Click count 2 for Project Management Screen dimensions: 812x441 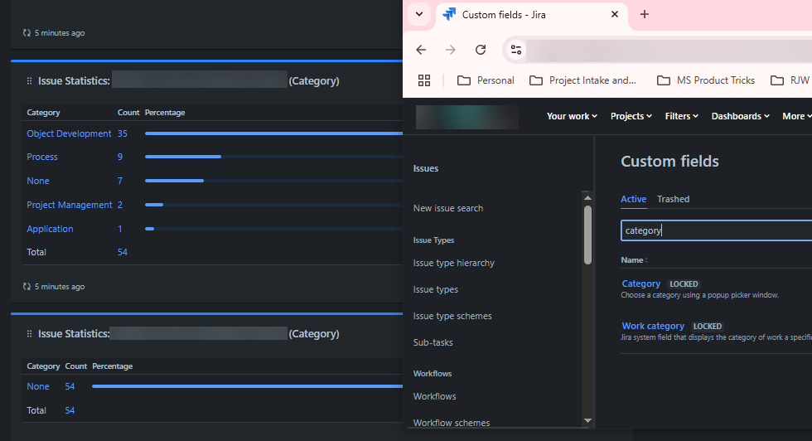tap(120, 206)
